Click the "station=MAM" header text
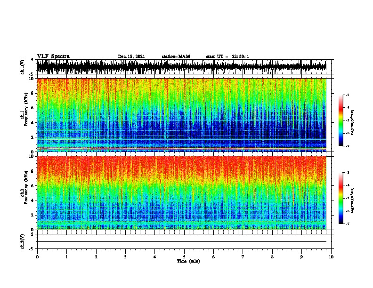Viewport: 373px width, 288px height. click(176, 56)
